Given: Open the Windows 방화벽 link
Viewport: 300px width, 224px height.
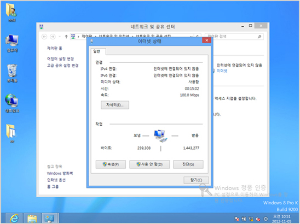Looking at the screenshot, I should (x=60, y=173).
